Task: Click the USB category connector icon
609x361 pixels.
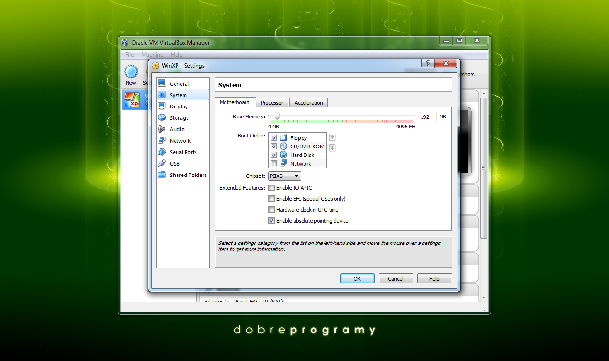Action: pos(162,163)
